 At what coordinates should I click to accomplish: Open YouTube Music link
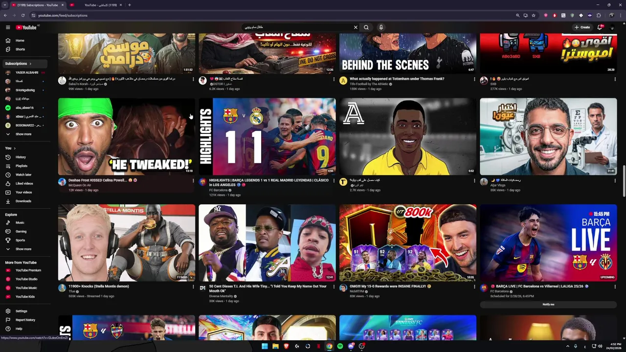[x=25, y=288]
